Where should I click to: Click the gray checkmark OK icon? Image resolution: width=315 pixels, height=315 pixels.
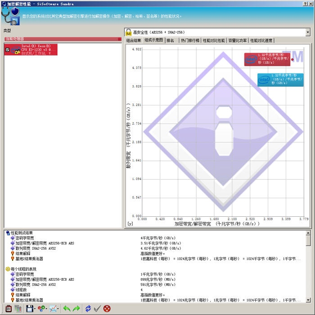(98, 309)
